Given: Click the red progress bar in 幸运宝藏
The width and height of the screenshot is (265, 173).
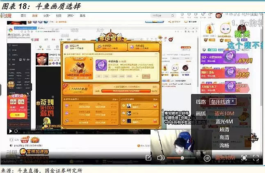Looking at the screenshot, I should [x=126, y=91].
